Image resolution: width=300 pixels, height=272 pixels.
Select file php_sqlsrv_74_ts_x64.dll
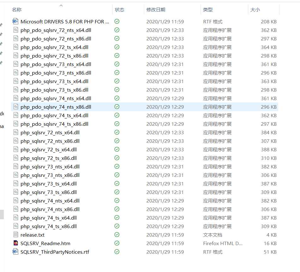point(49,218)
